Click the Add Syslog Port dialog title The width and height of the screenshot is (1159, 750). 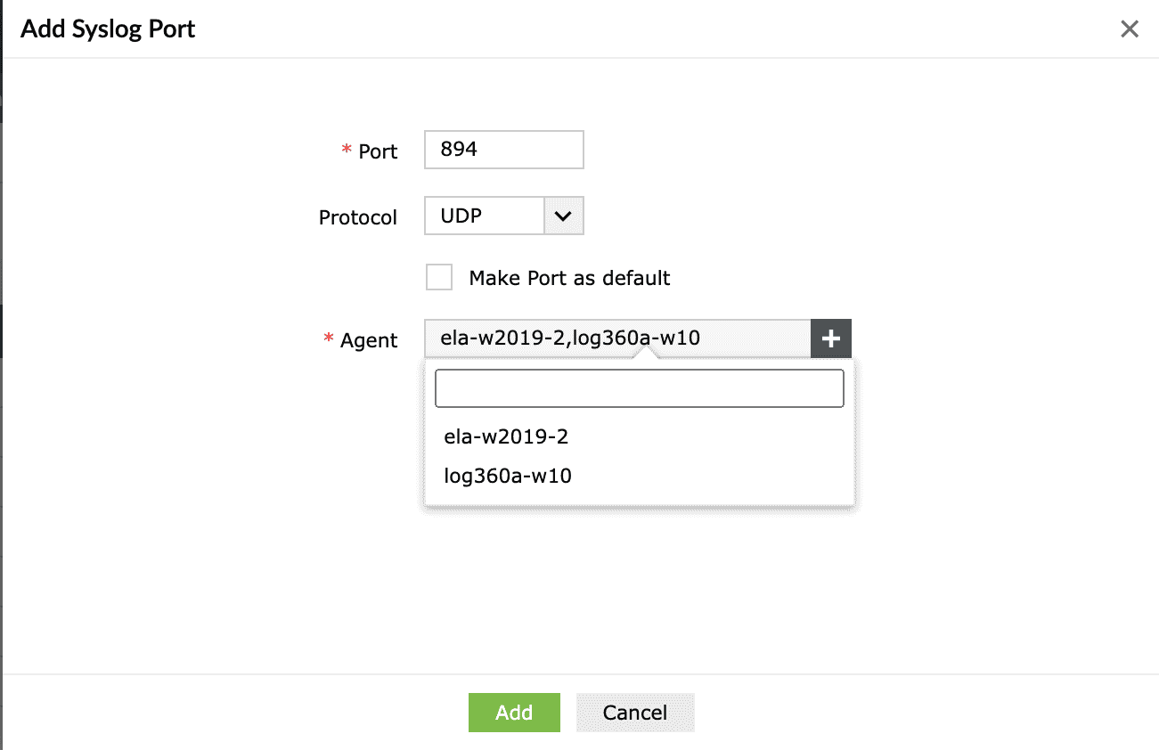[x=108, y=29]
